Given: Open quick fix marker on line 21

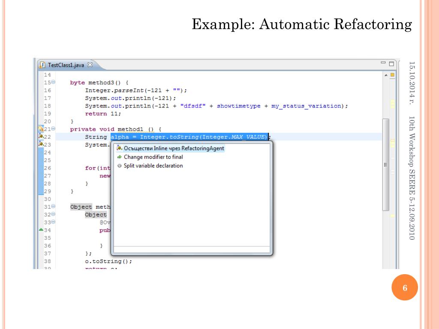Looking at the screenshot, I should 41,129.
